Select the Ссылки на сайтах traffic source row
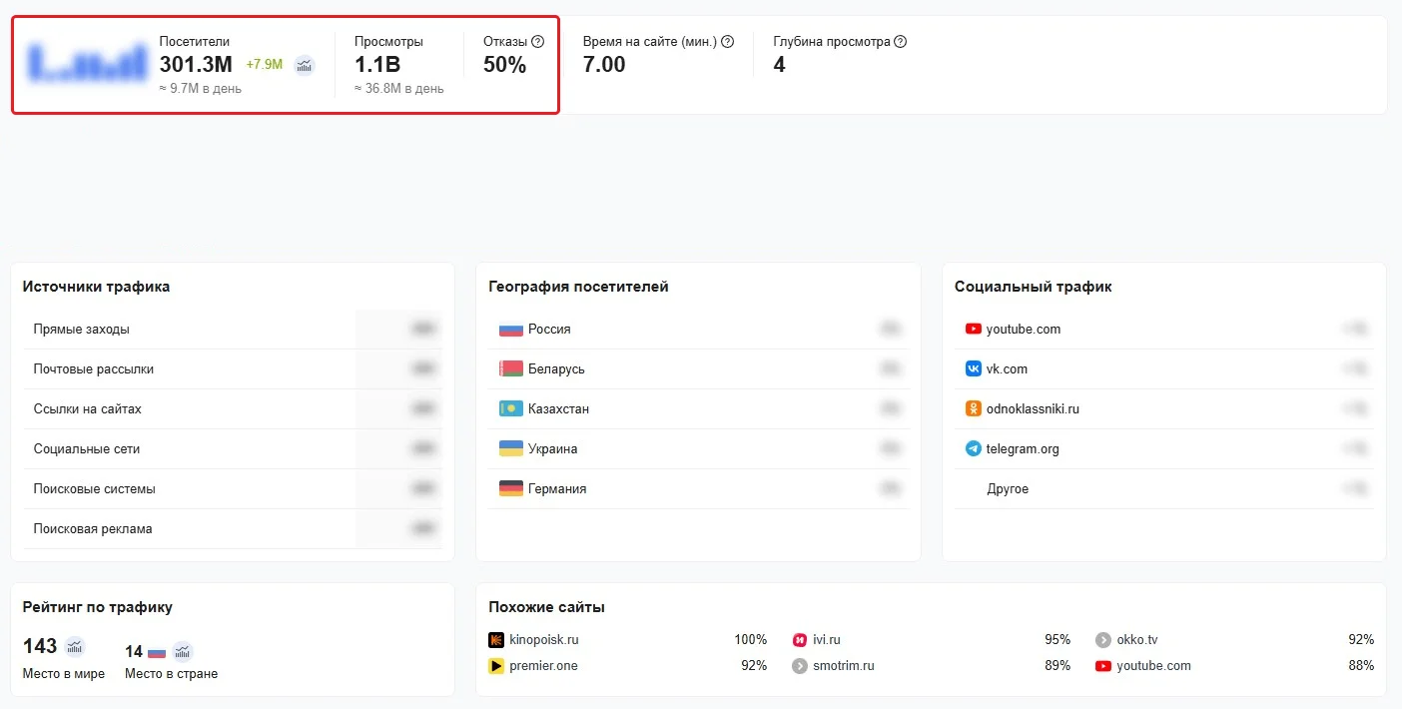The image size is (1402, 709). [x=233, y=409]
